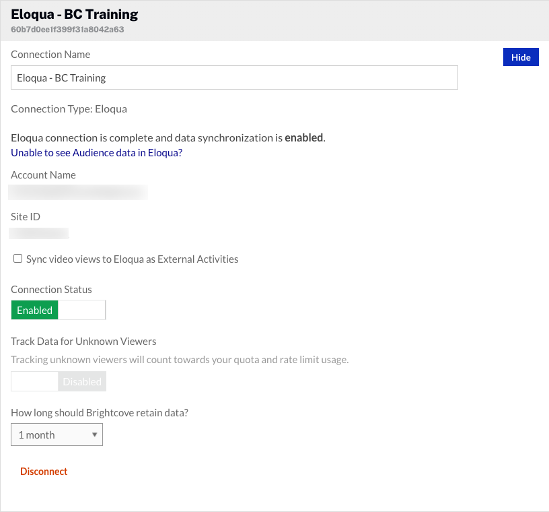
Task: Click the blurred Account Name value
Action: 78,193
